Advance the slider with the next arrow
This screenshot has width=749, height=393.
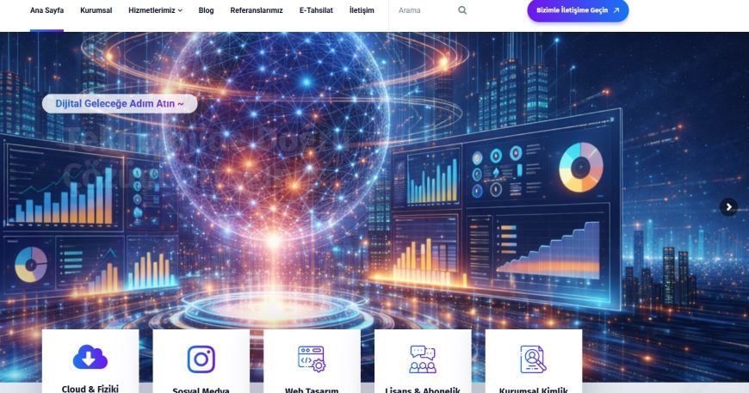pyautogui.click(x=728, y=207)
